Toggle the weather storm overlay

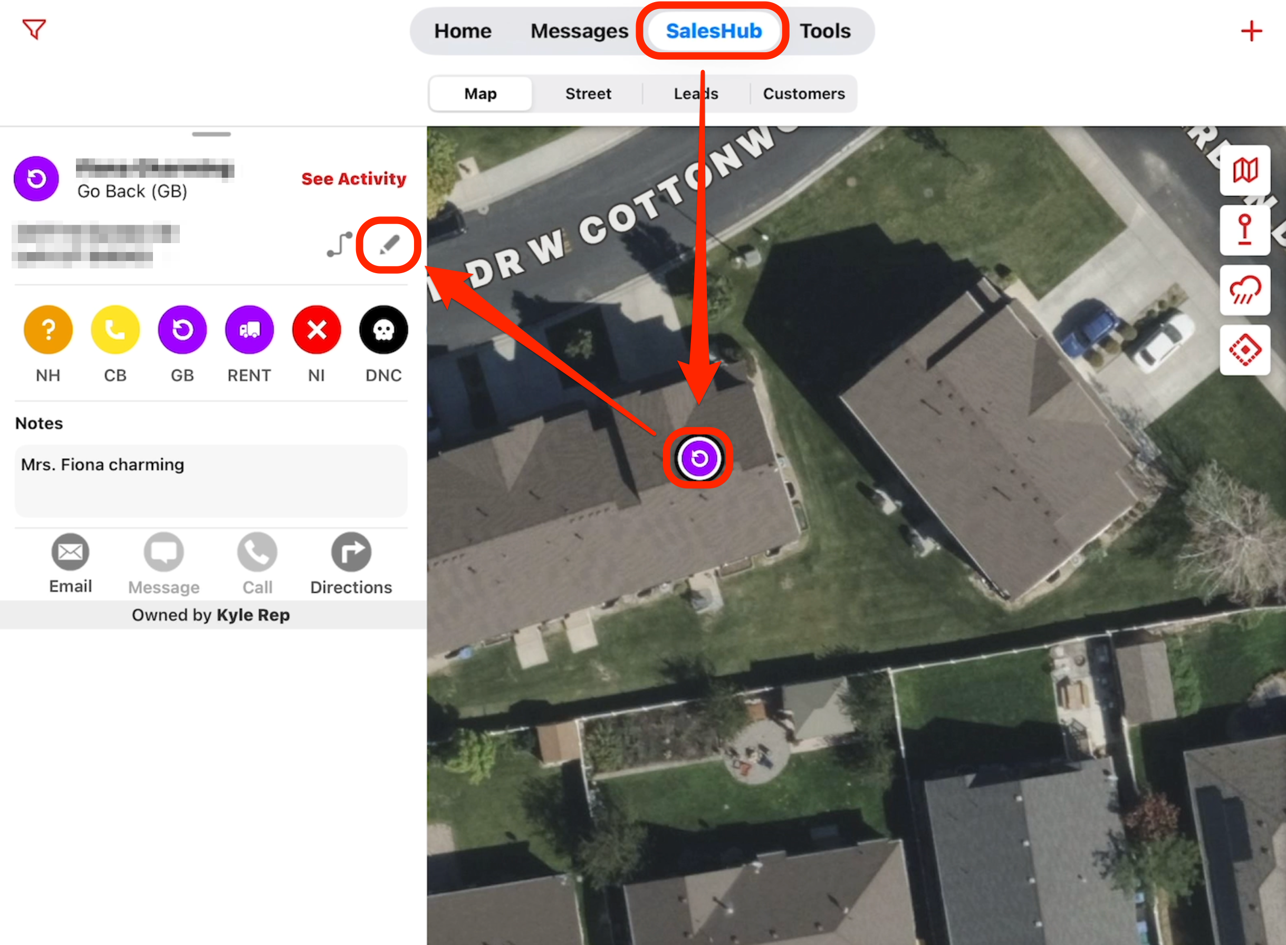pyautogui.click(x=1245, y=290)
